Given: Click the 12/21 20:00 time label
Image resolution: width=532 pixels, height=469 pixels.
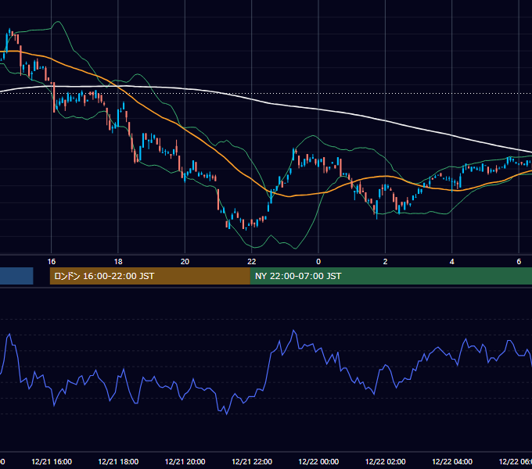Looking at the screenshot, I should (x=185, y=462).
